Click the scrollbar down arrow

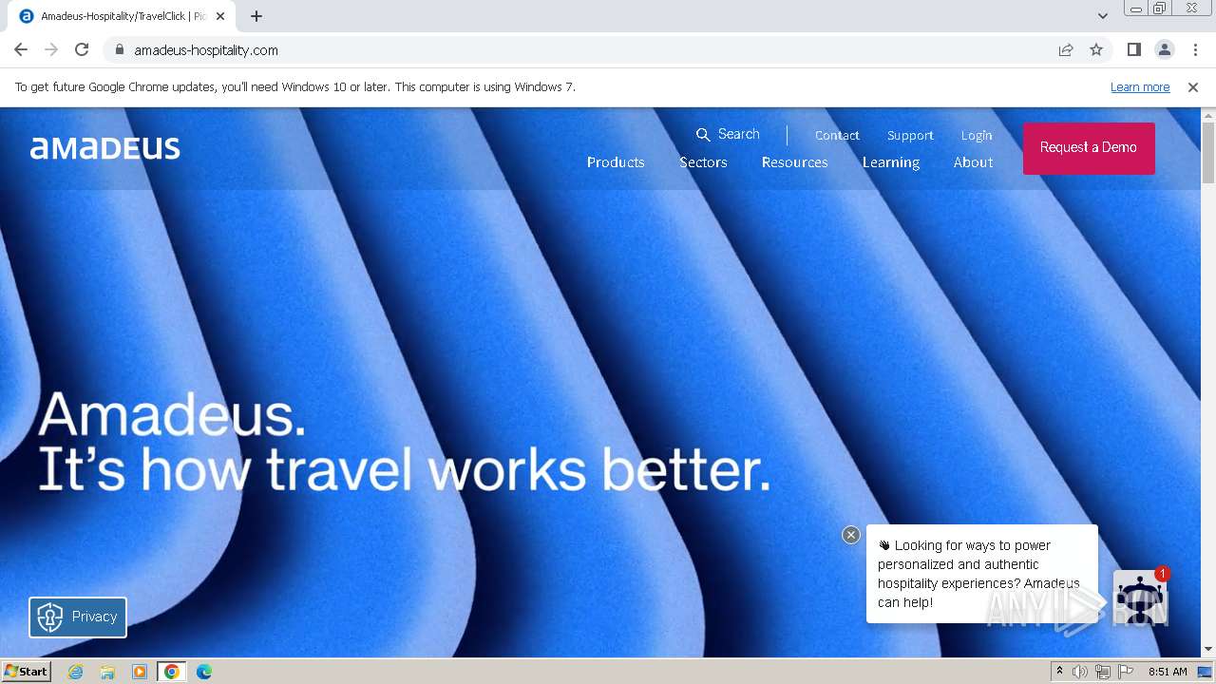click(x=1208, y=650)
